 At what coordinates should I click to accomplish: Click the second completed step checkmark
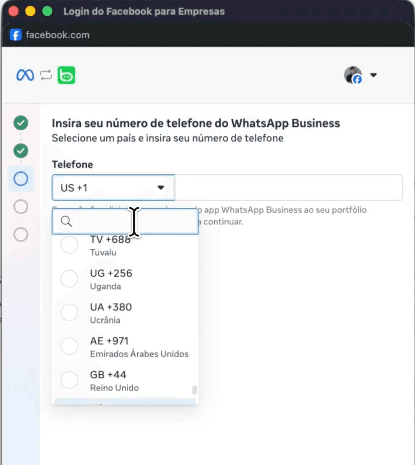(x=21, y=151)
